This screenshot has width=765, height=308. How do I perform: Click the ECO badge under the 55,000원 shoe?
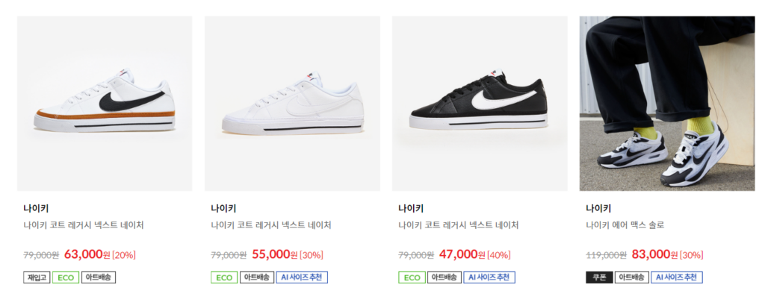coord(224,277)
